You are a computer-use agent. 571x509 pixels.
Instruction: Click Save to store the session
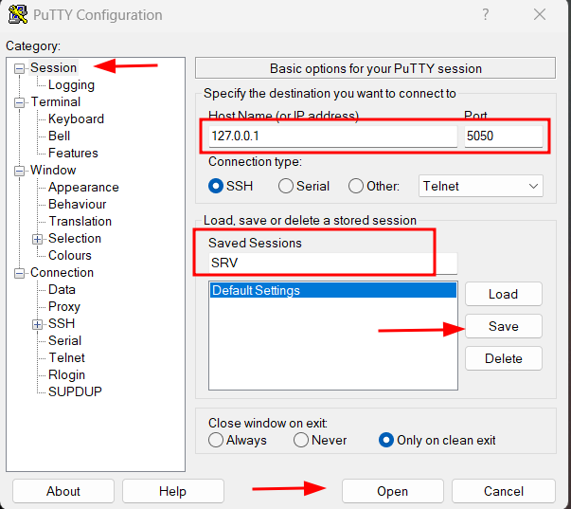(x=503, y=326)
